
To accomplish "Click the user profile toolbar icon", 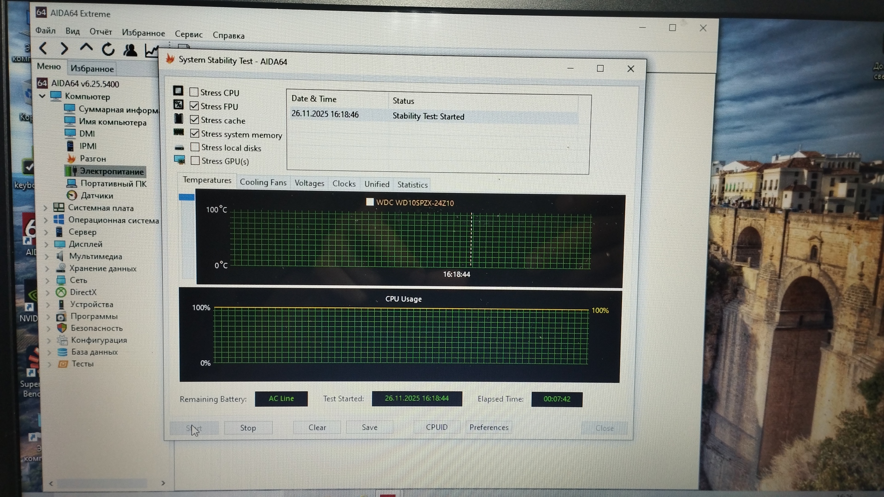I will [130, 50].
